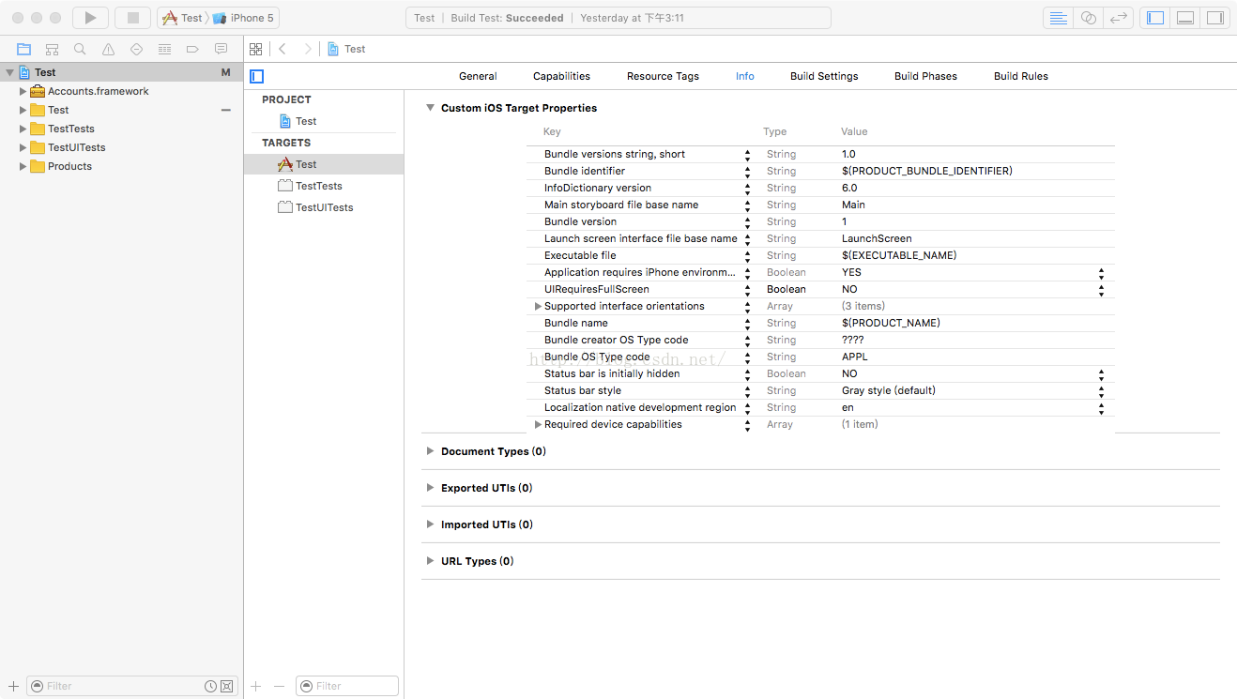Open the Issue navigator
The width and height of the screenshot is (1237, 699).
pyautogui.click(x=108, y=49)
